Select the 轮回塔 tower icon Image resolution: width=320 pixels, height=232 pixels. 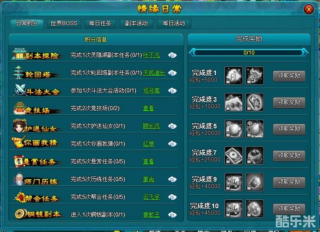click(x=19, y=72)
